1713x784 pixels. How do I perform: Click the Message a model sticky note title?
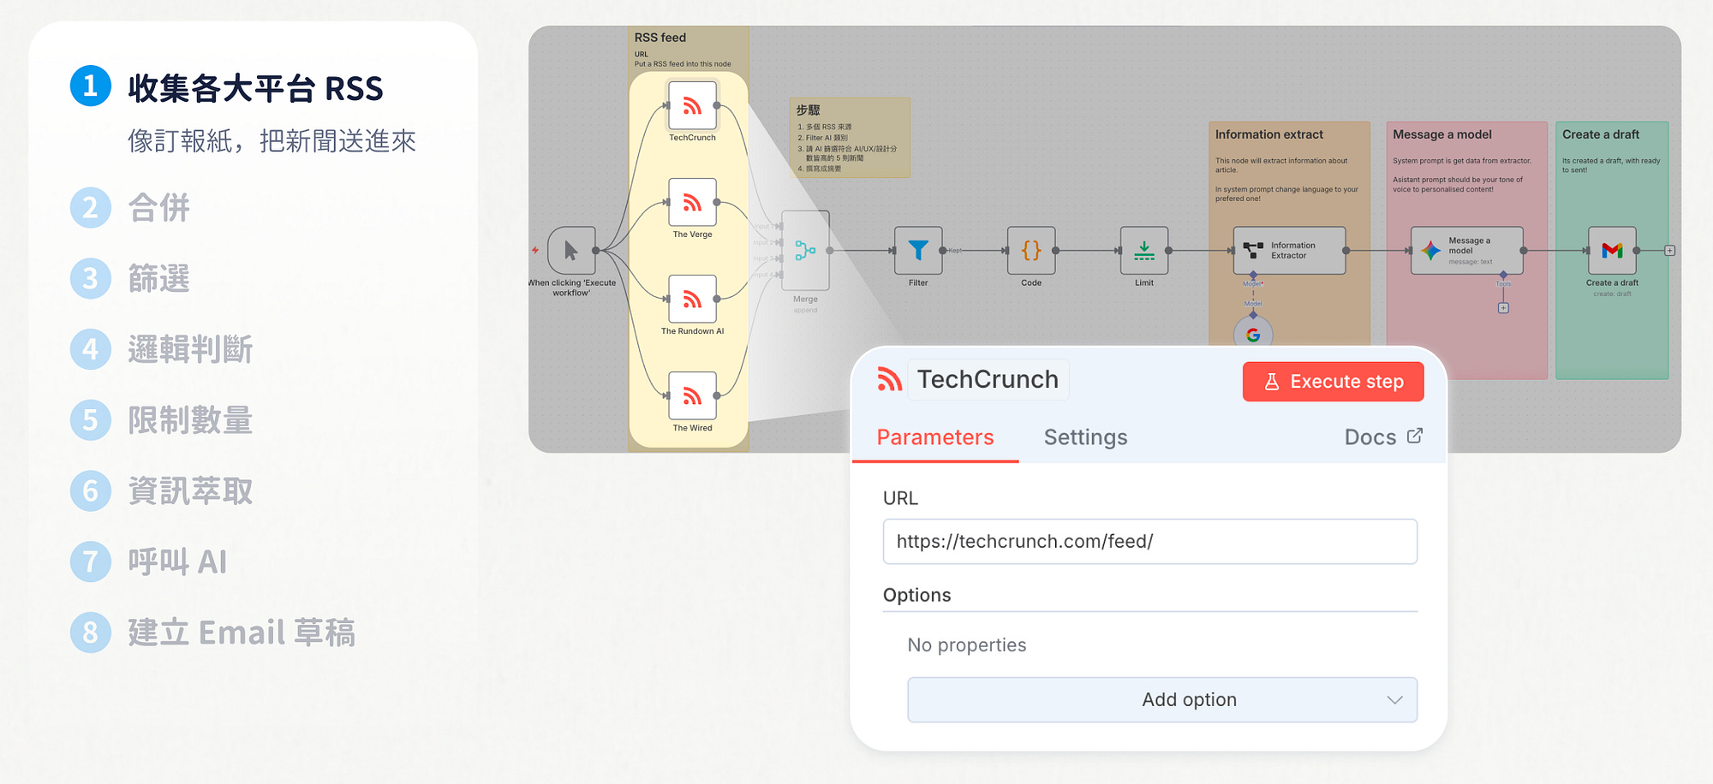pyautogui.click(x=1441, y=134)
